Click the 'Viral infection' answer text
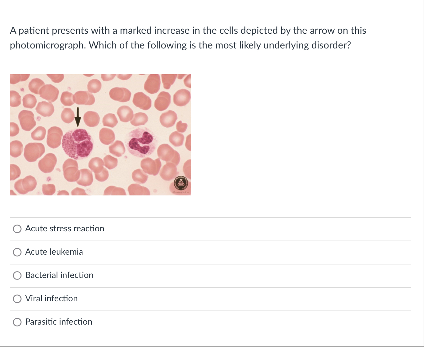The width and height of the screenshot is (427, 347). (51, 299)
